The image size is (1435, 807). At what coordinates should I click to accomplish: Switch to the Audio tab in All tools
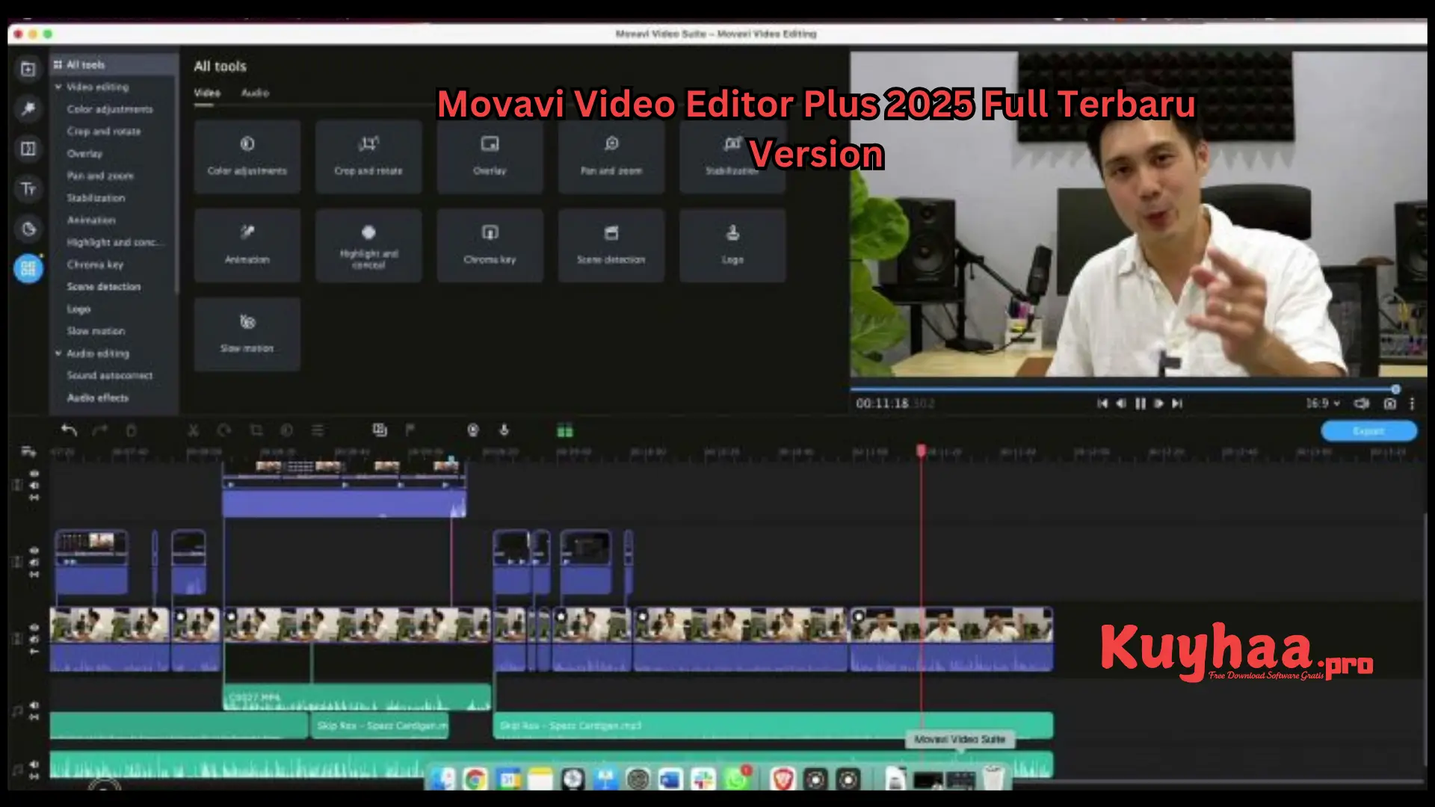click(x=256, y=93)
